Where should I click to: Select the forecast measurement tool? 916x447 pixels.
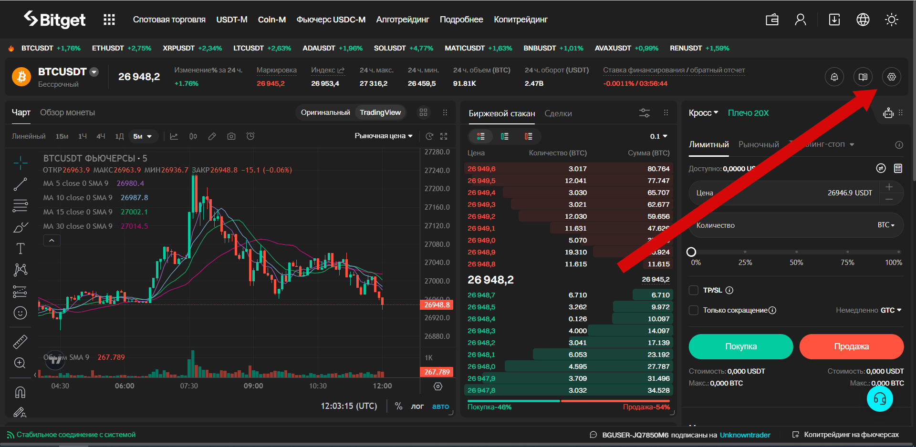20,291
